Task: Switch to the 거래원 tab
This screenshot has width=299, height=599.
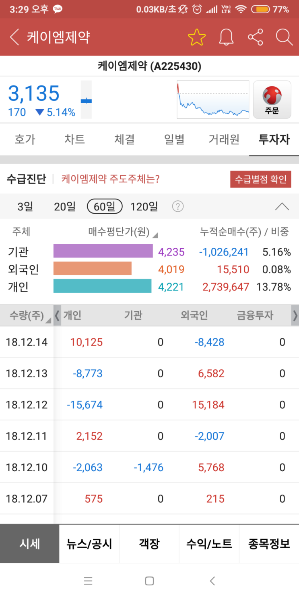Action: coord(224,139)
